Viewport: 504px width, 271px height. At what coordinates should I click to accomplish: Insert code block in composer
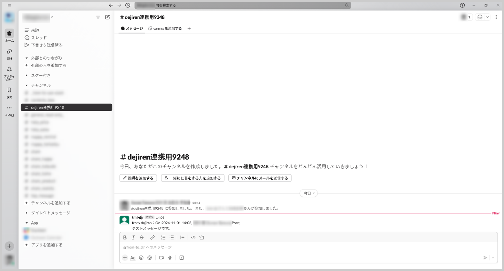click(x=202, y=237)
